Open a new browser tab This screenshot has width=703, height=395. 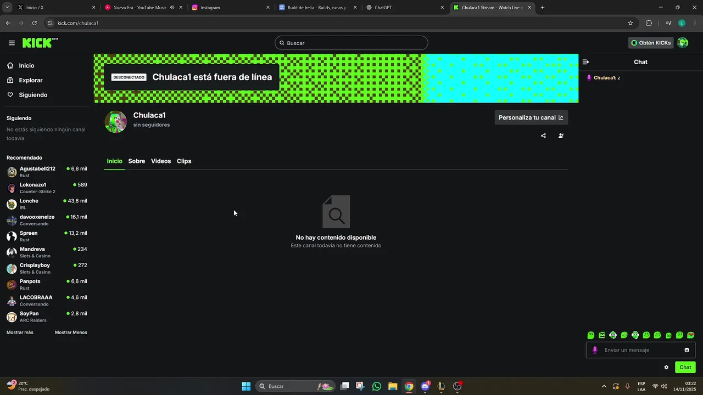click(x=543, y=8)
